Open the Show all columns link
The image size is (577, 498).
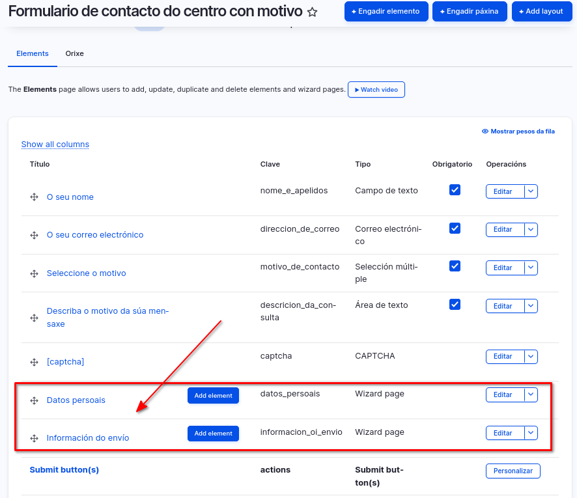[55, 145]
